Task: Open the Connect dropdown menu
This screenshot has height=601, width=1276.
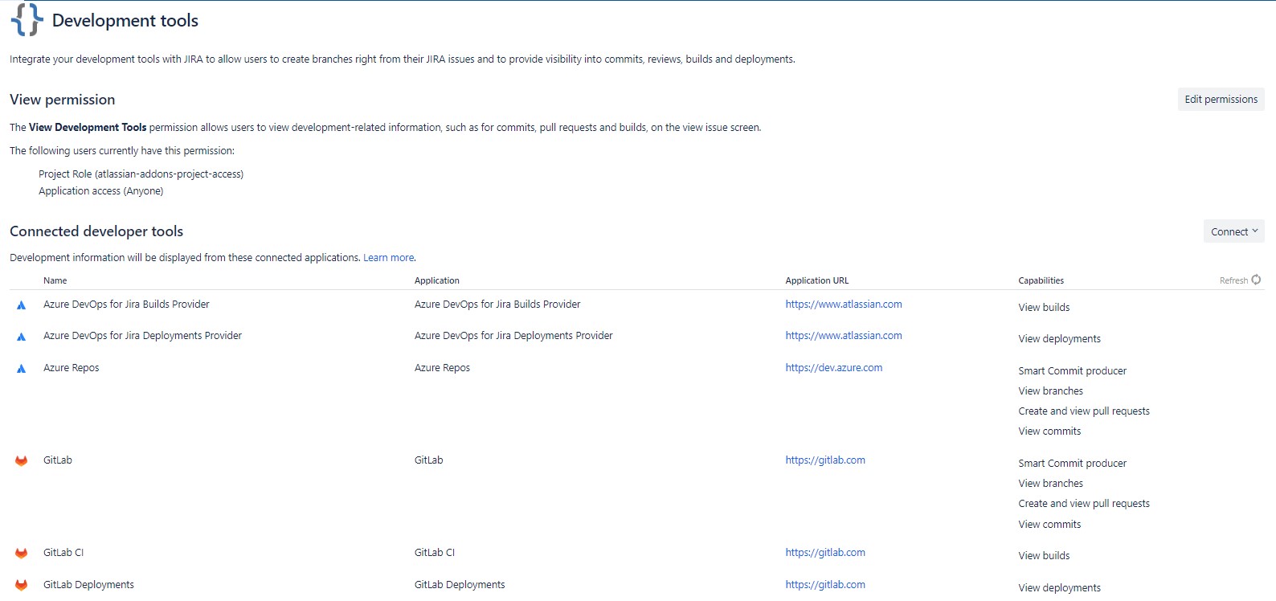Action: pos(1234,231)
